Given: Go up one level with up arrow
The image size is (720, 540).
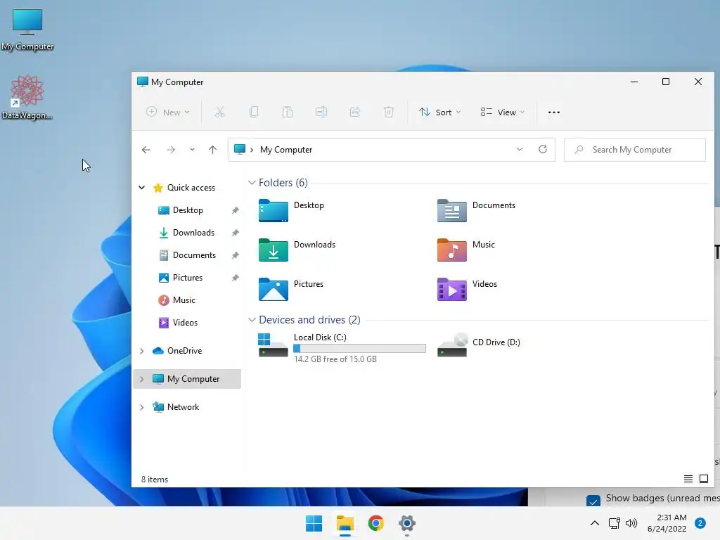Looking at the screenshot, I should coord(212,150).
